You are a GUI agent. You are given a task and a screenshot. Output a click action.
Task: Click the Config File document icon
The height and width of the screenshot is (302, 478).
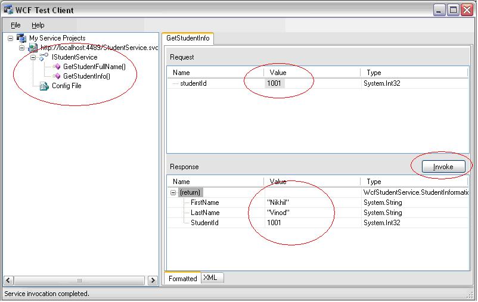tap(44, 86)
